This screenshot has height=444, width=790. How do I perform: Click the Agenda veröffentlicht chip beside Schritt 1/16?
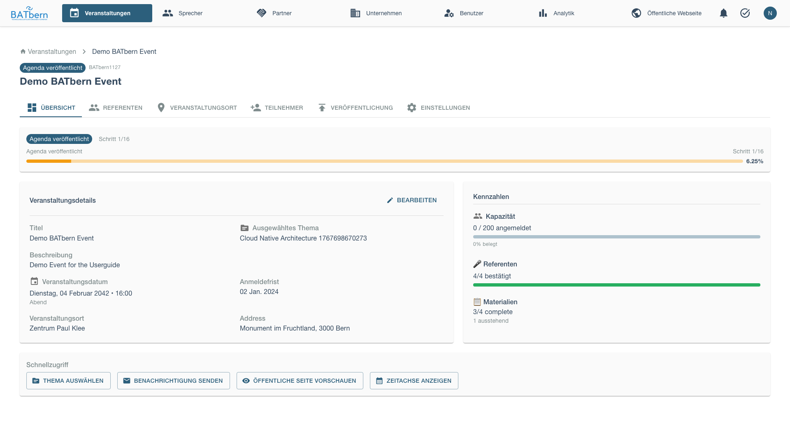pyautogui.click(x=59, y=139)
